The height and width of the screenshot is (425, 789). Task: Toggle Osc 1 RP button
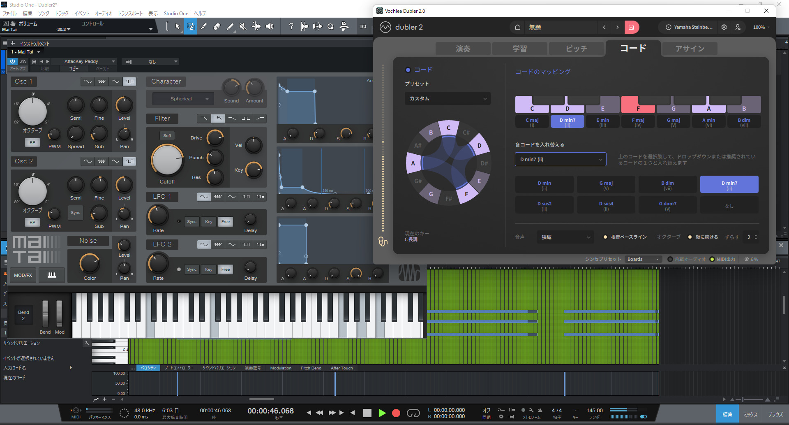[x=32, y=142]
